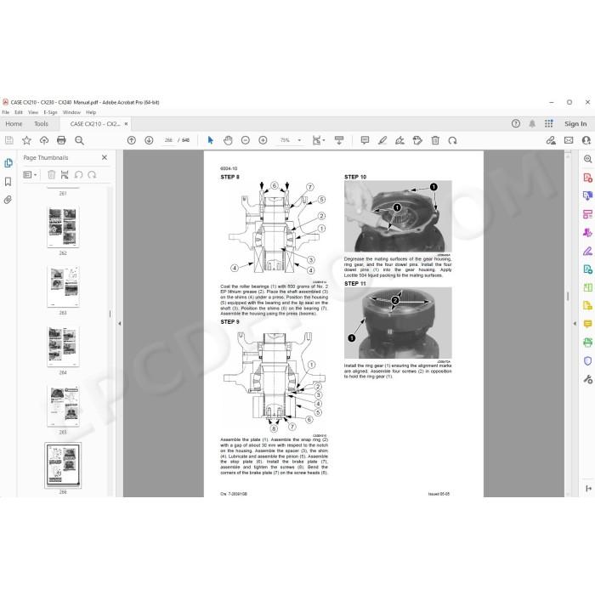Open the Bookmarks sidebar icon

tap(8, 182)
